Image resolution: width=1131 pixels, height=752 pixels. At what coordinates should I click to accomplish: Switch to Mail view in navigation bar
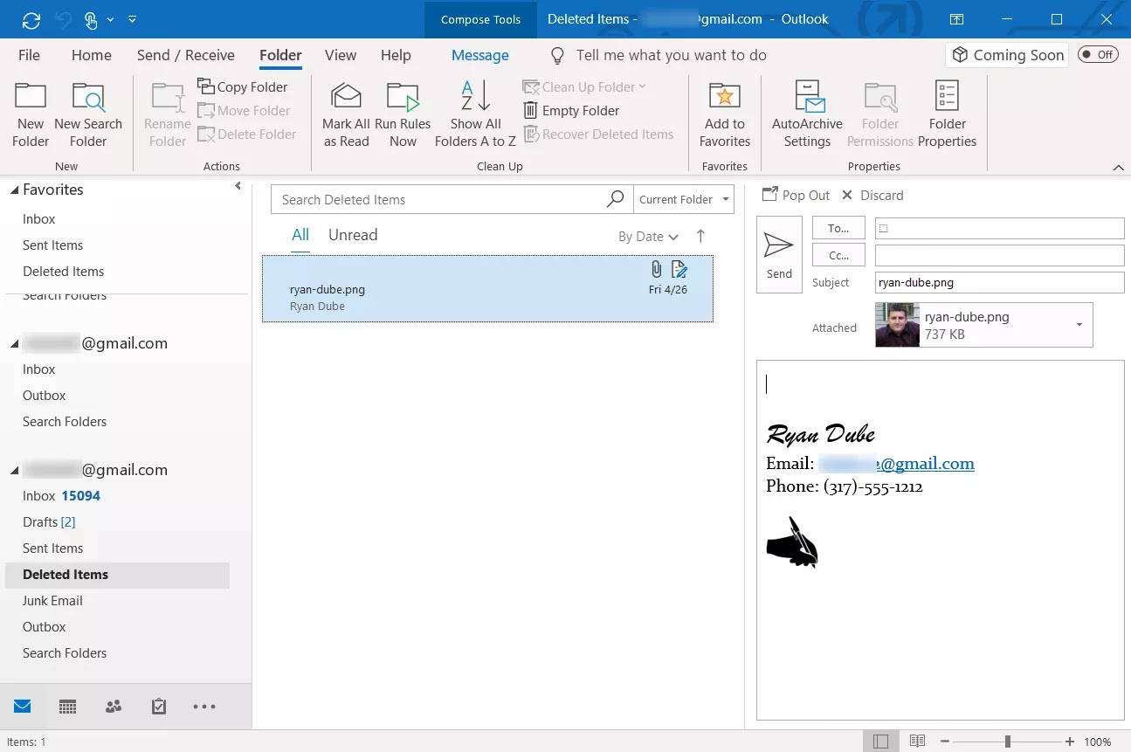tap(22, 707)
